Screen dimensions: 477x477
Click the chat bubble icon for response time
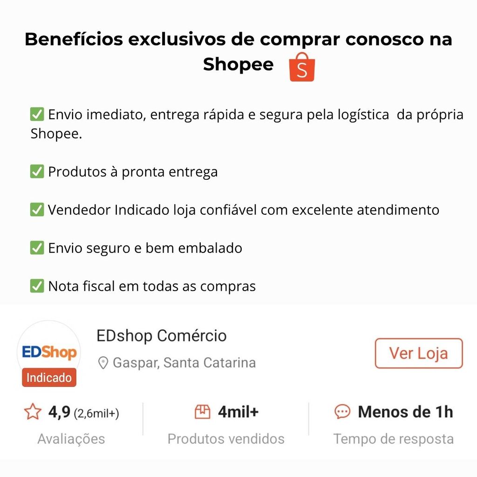click(342, 412)
